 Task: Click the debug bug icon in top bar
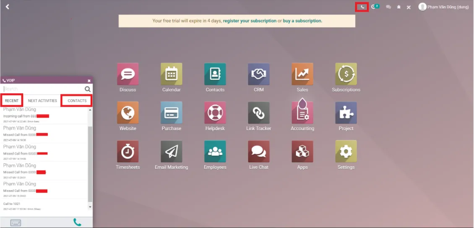(399, 7)
